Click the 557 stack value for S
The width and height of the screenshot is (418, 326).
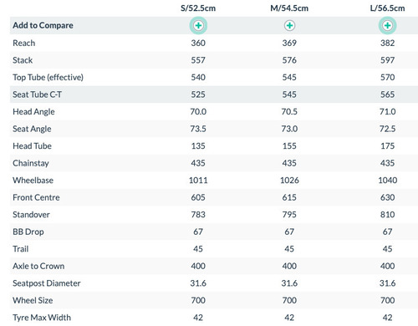[x=198, y=60]
